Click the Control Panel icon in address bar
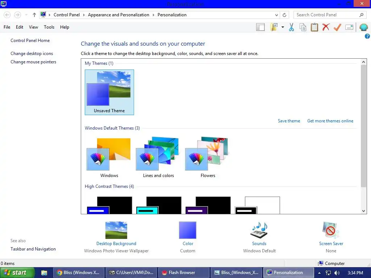The height and width of the screenshot is (278, 371). click(43, 14)
